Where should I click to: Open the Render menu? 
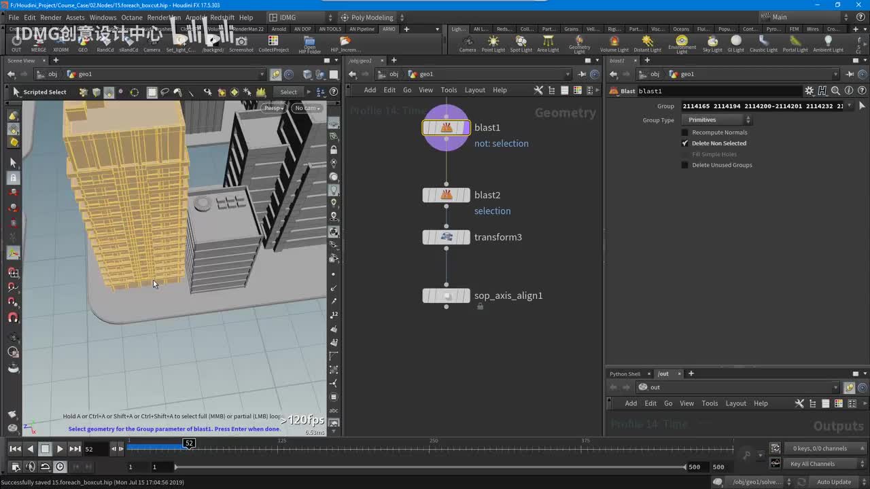(x=50, y=17)
